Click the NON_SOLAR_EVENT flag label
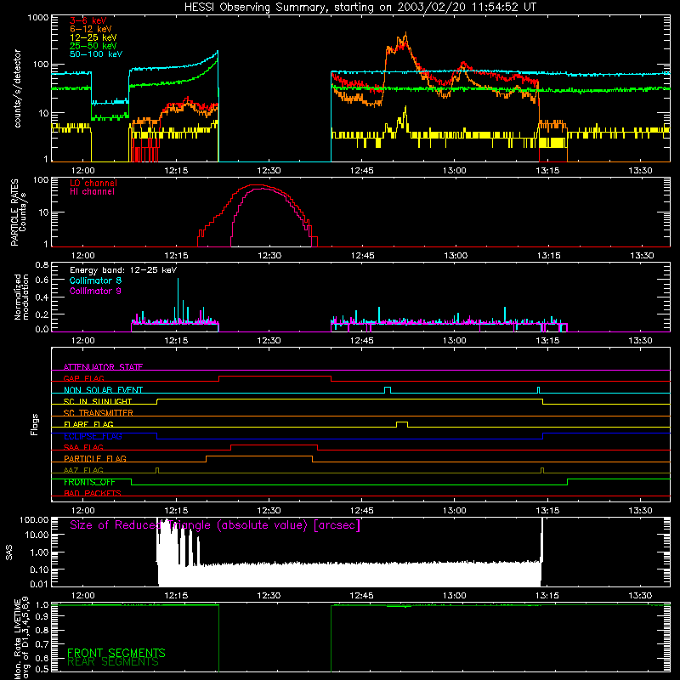 coord(103,390)
